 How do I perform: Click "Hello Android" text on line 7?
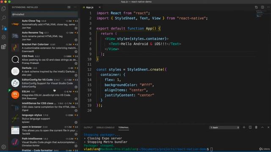coord(135,44)
